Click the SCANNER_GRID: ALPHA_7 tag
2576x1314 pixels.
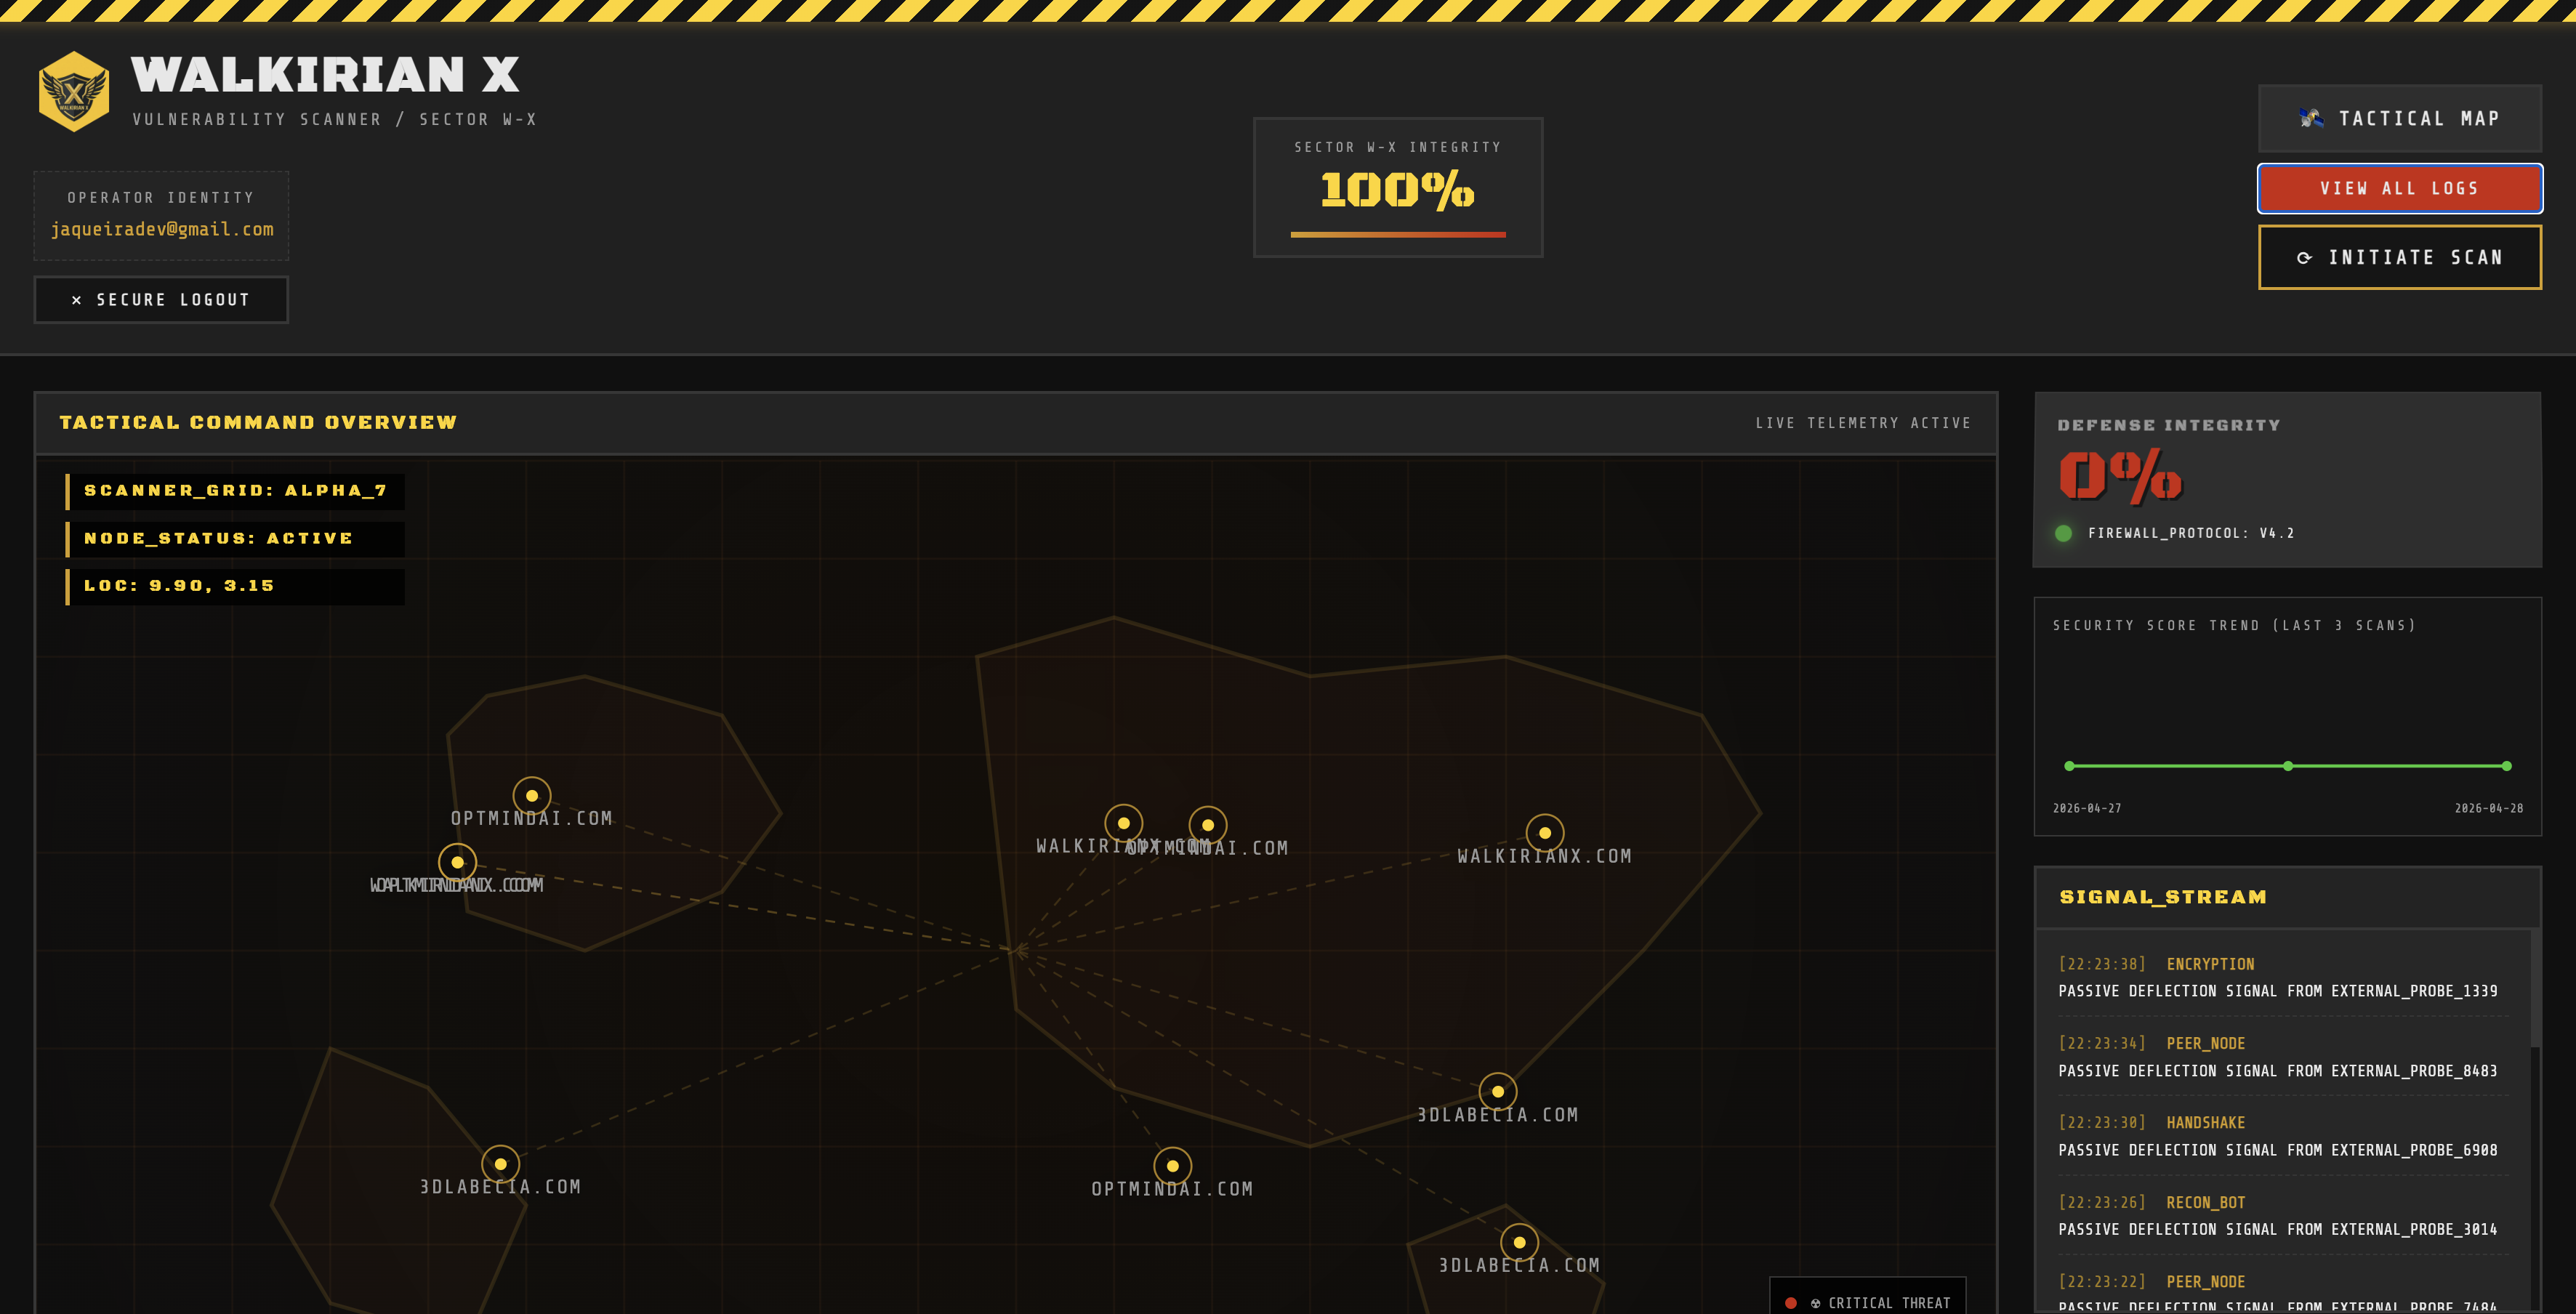pos(235,491)
